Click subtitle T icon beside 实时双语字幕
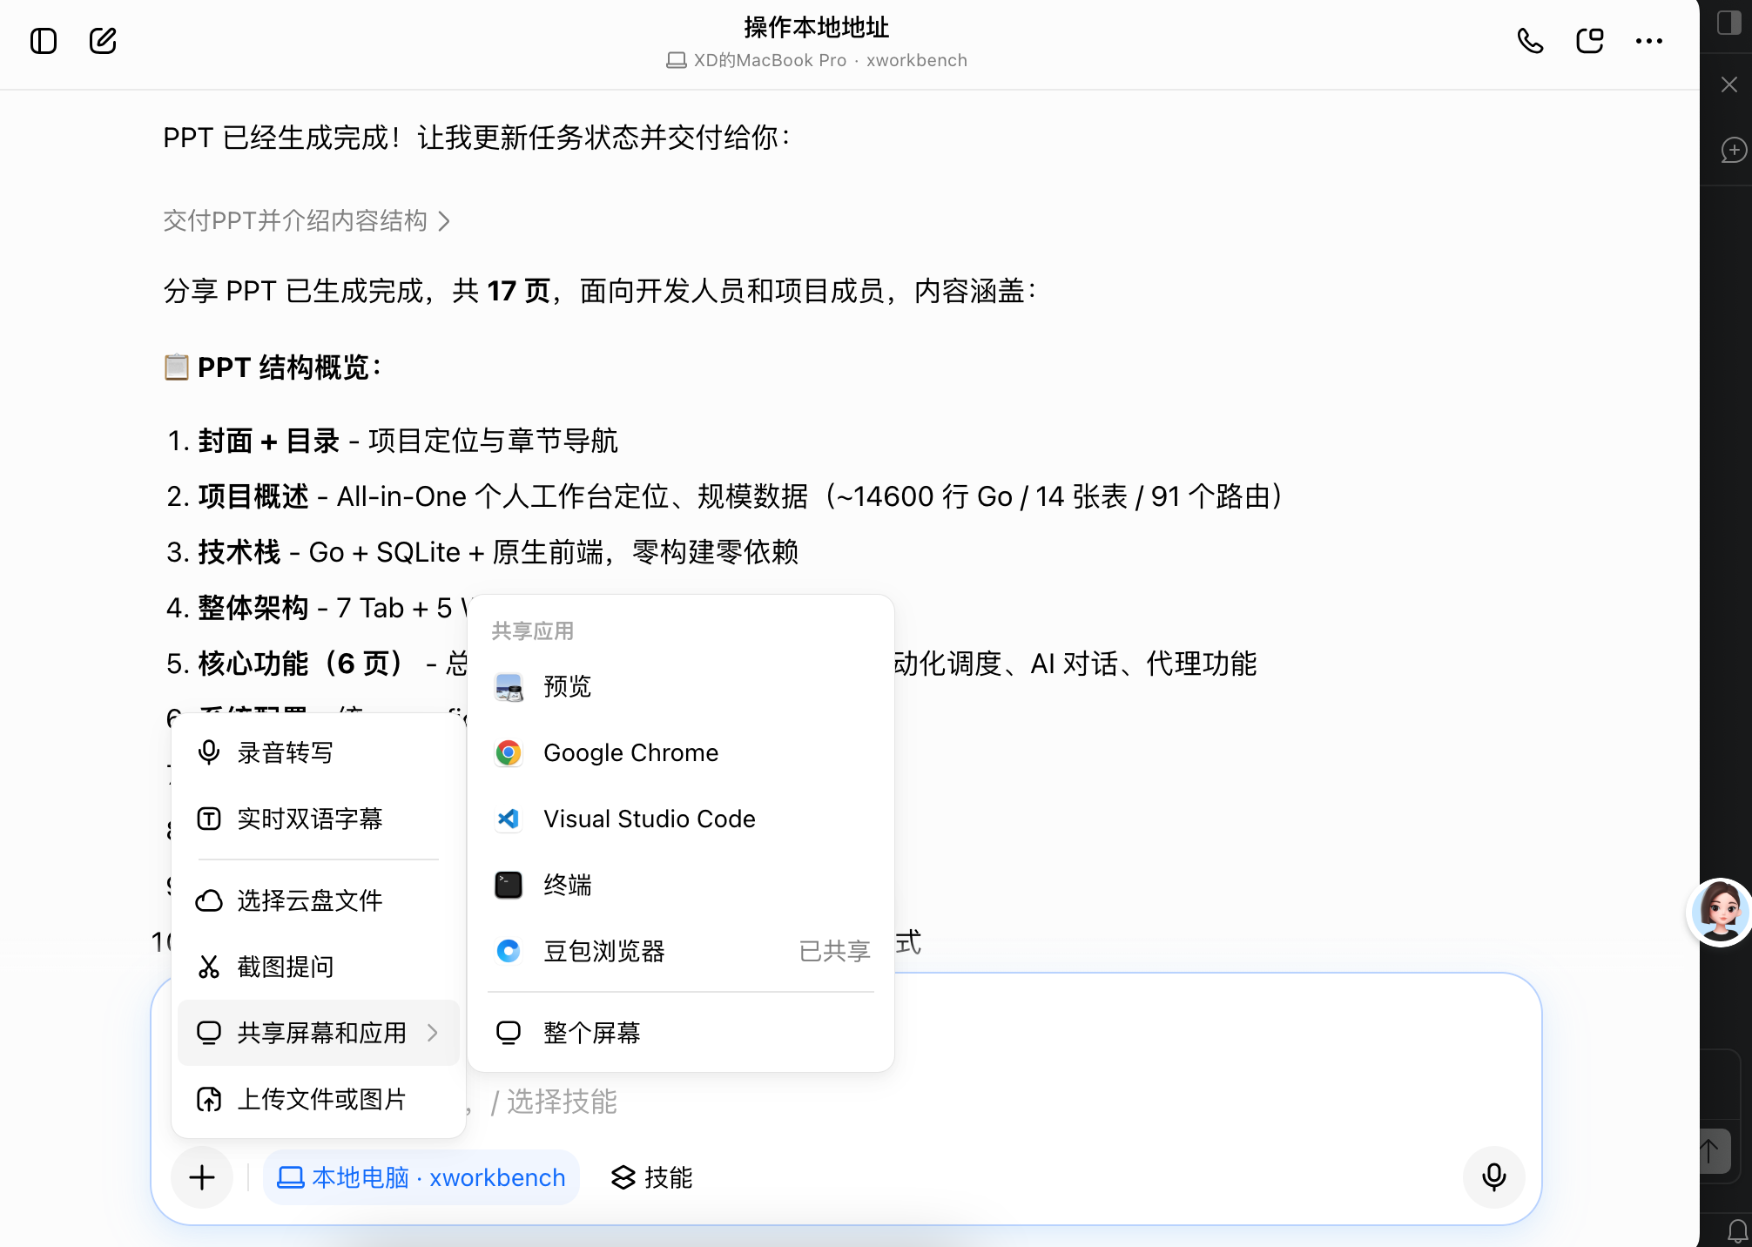This screenshot has width=1752, height=1247. [x=209, y=819]
